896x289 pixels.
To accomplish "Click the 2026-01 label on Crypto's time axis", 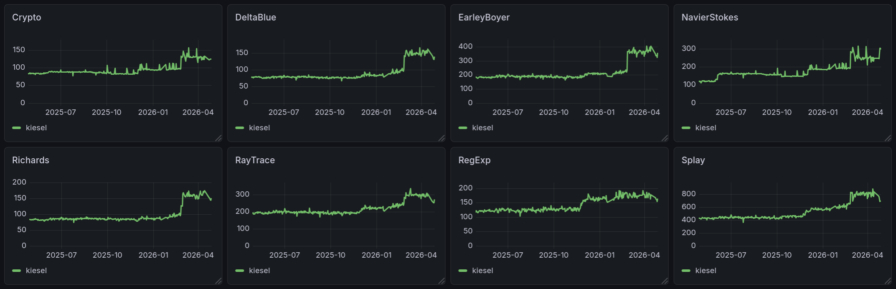I will [x=153, y=112].
